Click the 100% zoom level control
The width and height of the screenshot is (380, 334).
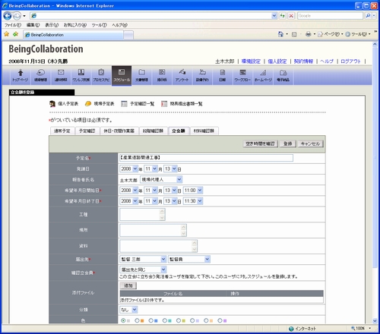pos(361,329)
